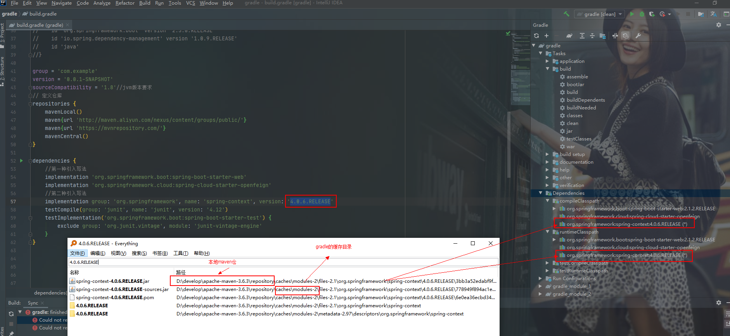The height and width of the screenshot is (336, 730).
Task: Toggle the pin tab icon in Build window
Action: [x=11, y=333]
